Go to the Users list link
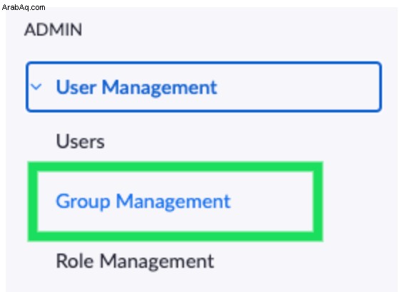The width and height of the screenshot is (402, 292). [x=81, y=141]
